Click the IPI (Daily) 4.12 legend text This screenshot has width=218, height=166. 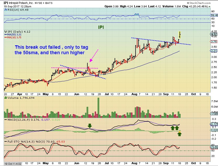tap(19, 32)
